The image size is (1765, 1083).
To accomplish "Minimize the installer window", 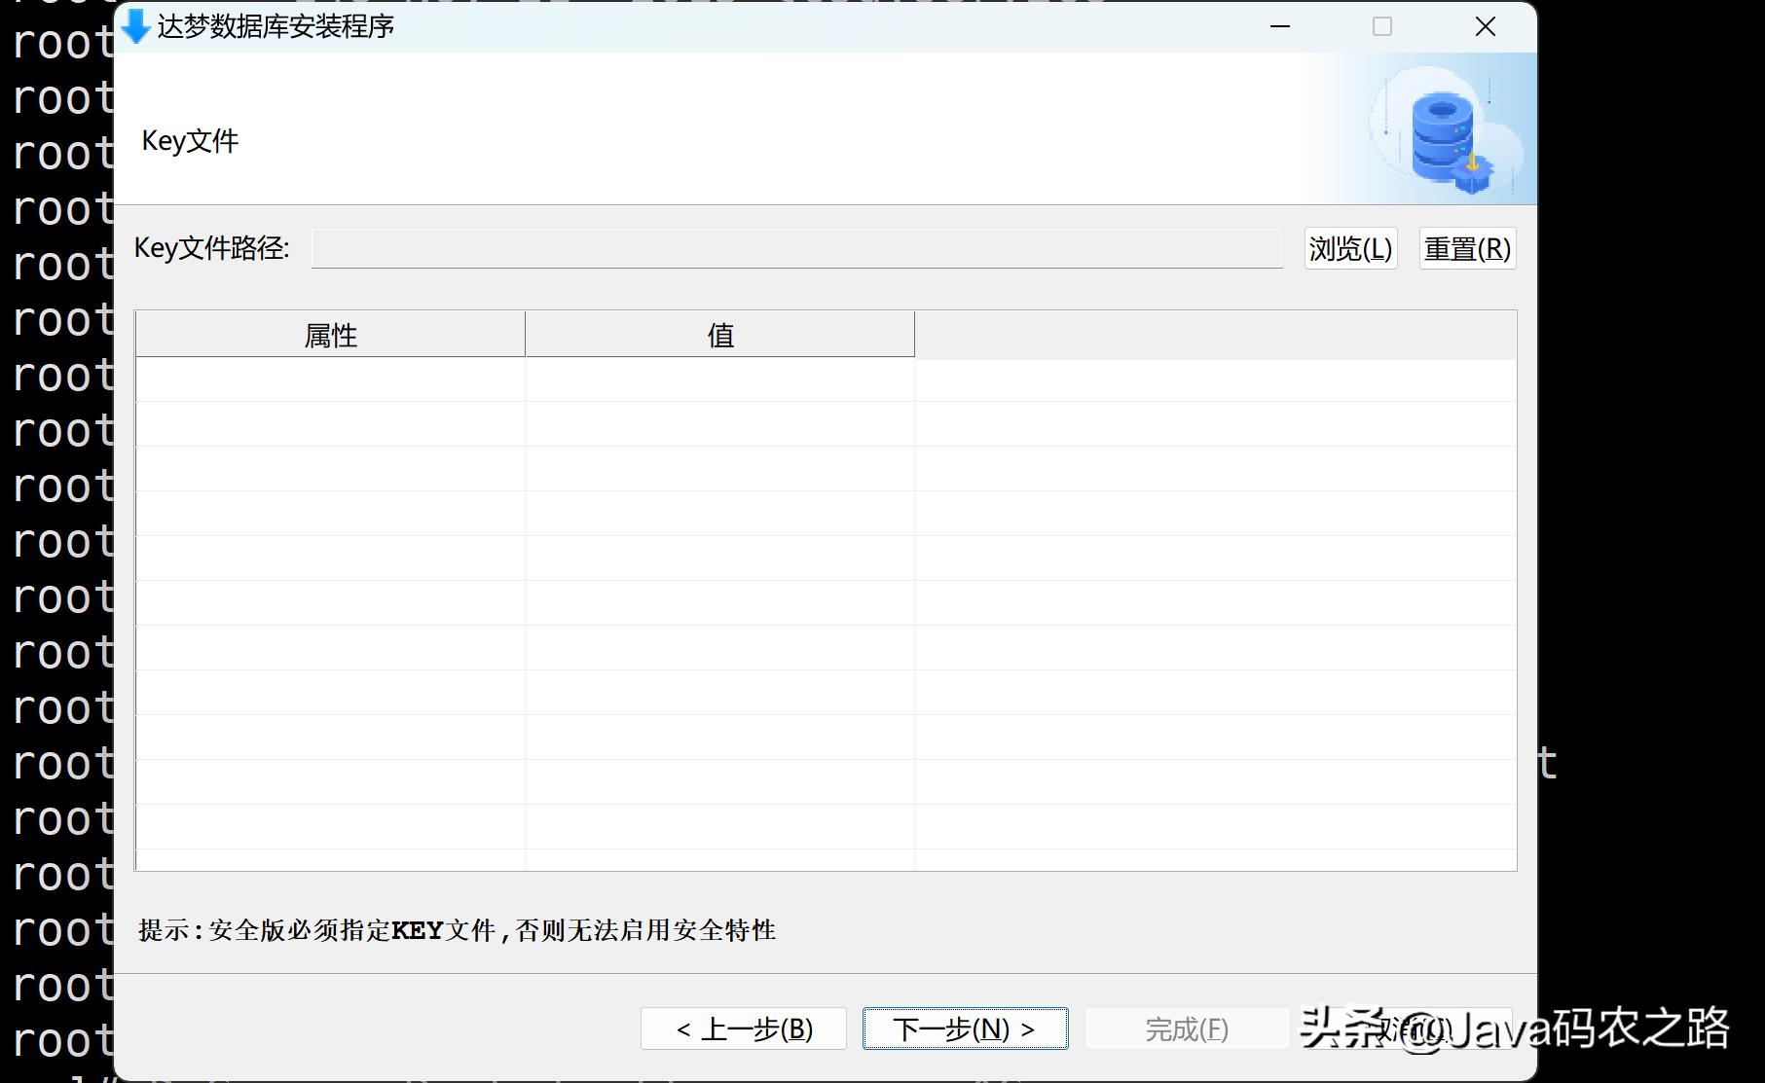I will [1279, 26].
